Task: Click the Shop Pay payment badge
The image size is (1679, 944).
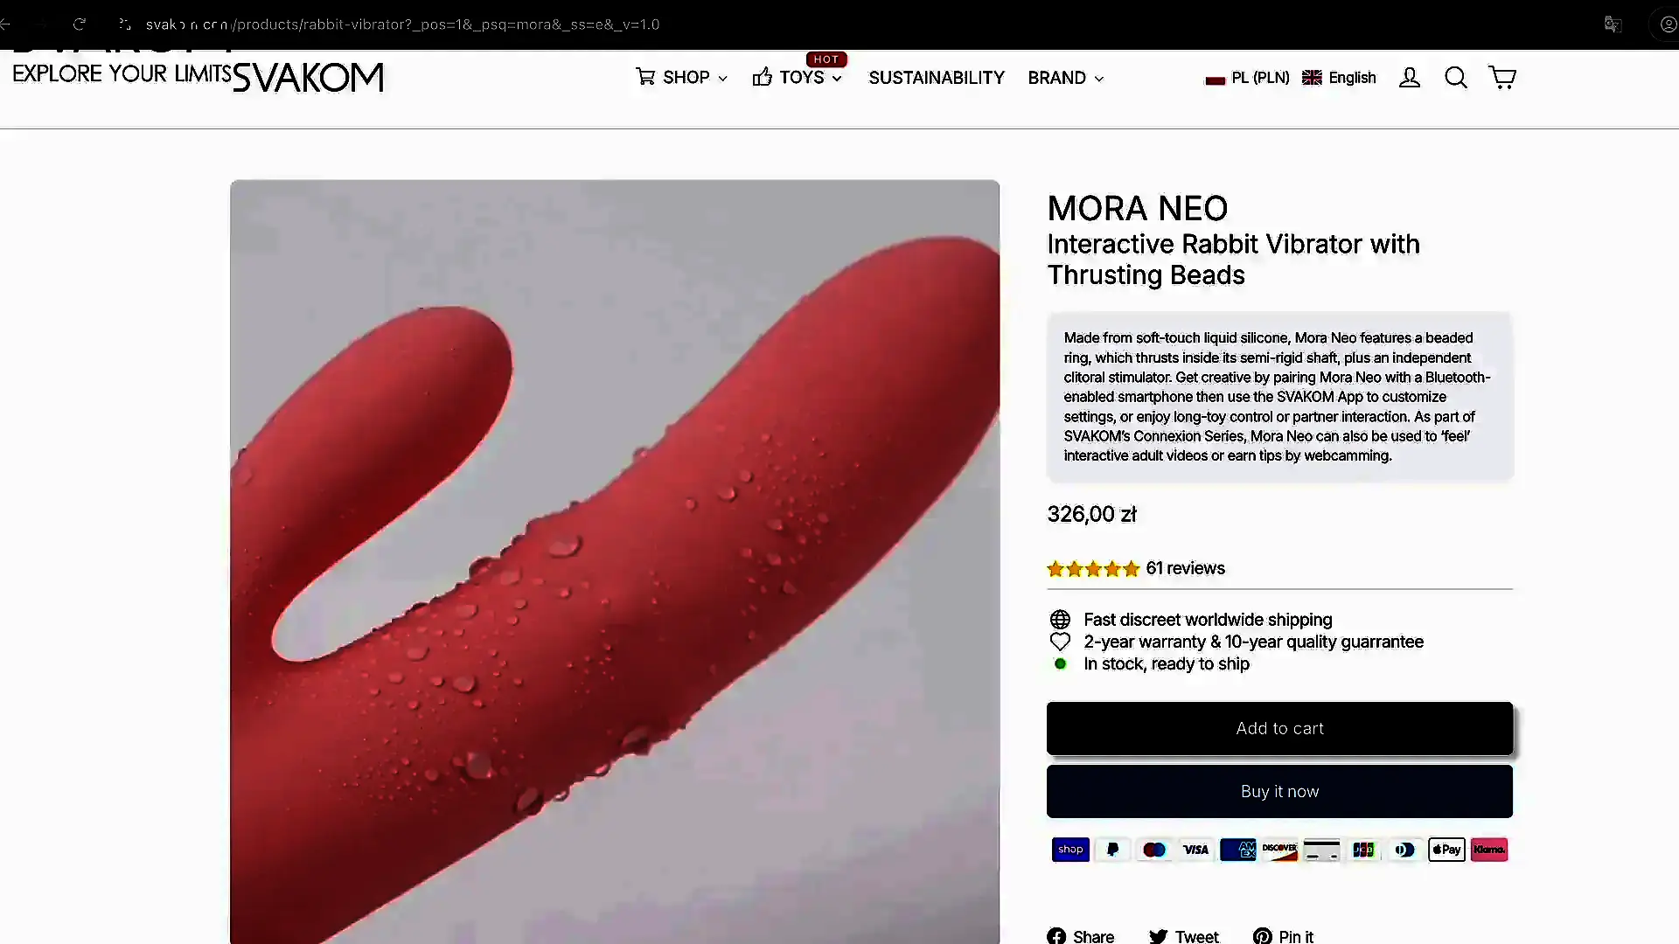Action: tap(1070, 850)
